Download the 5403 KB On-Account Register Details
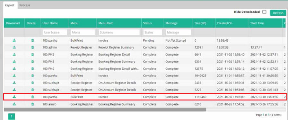 [x=14, y=83]
